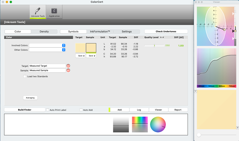Click the Target name input field
239x141 pixels.
pyautogui.click(x=47, y=66)
